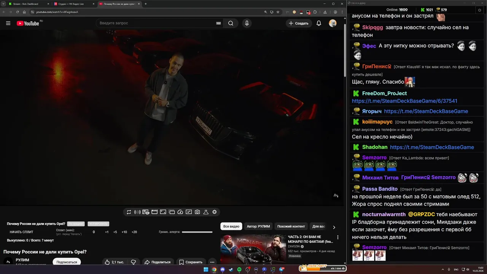Click the Passa Bandito username in chat
487x274 pixels.
coord(380,189)
